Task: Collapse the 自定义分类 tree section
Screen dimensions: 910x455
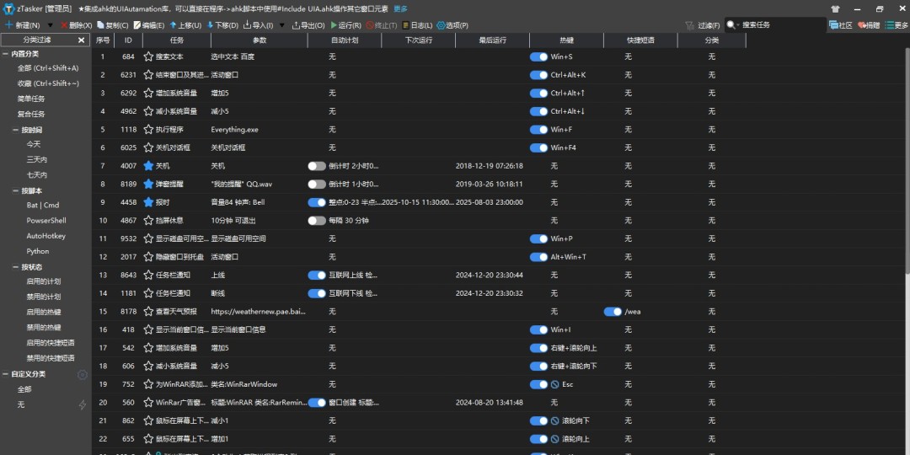Action: [5, 374]
